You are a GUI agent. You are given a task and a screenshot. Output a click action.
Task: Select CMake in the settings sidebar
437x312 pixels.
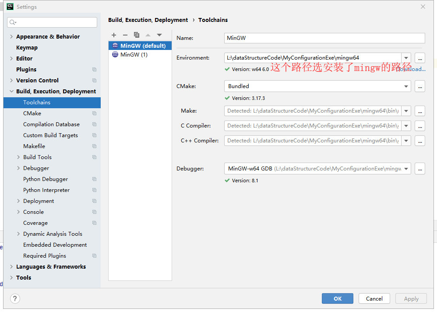33,113
